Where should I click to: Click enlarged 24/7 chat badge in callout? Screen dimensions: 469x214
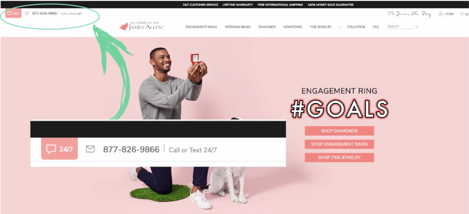point(60,148)
